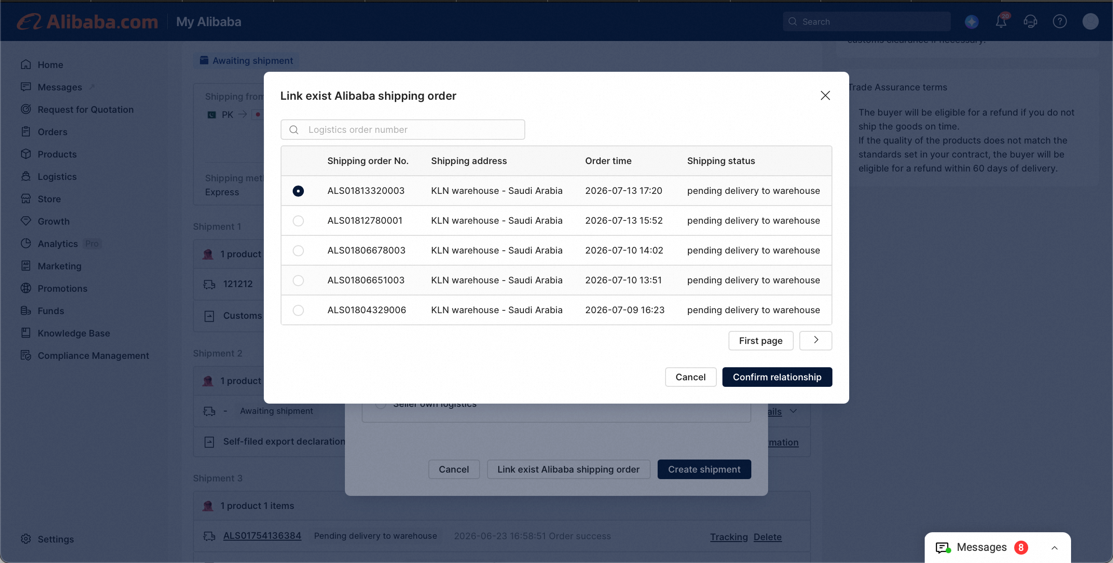Click the Home sidebar icon
Viewport: 1113px width, 563px height.
[26, 64]
